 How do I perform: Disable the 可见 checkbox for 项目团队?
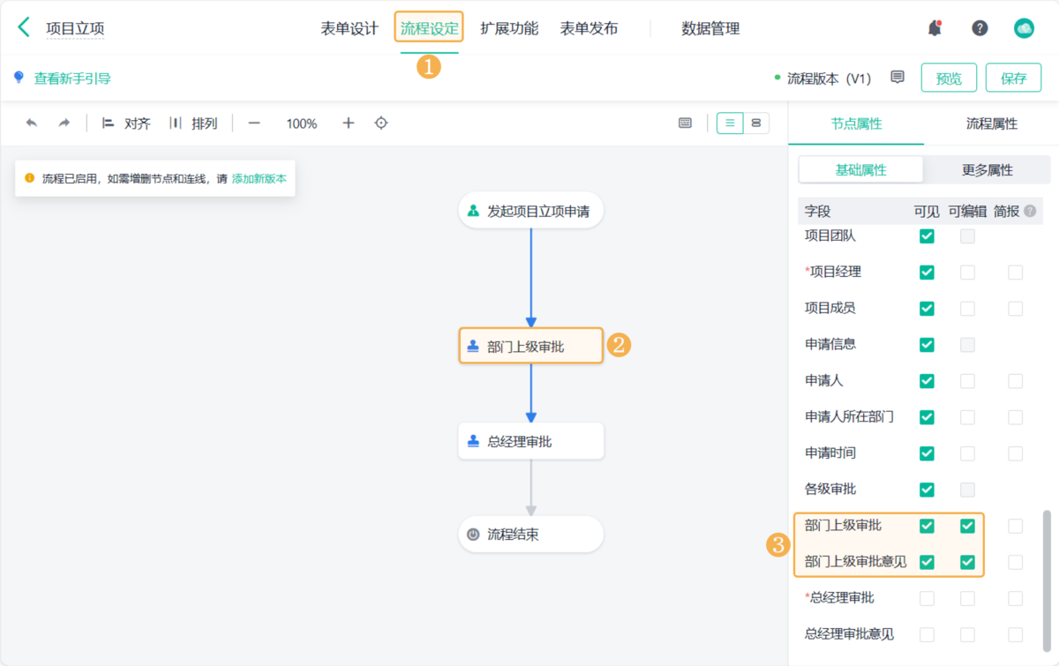click(927, 236)
